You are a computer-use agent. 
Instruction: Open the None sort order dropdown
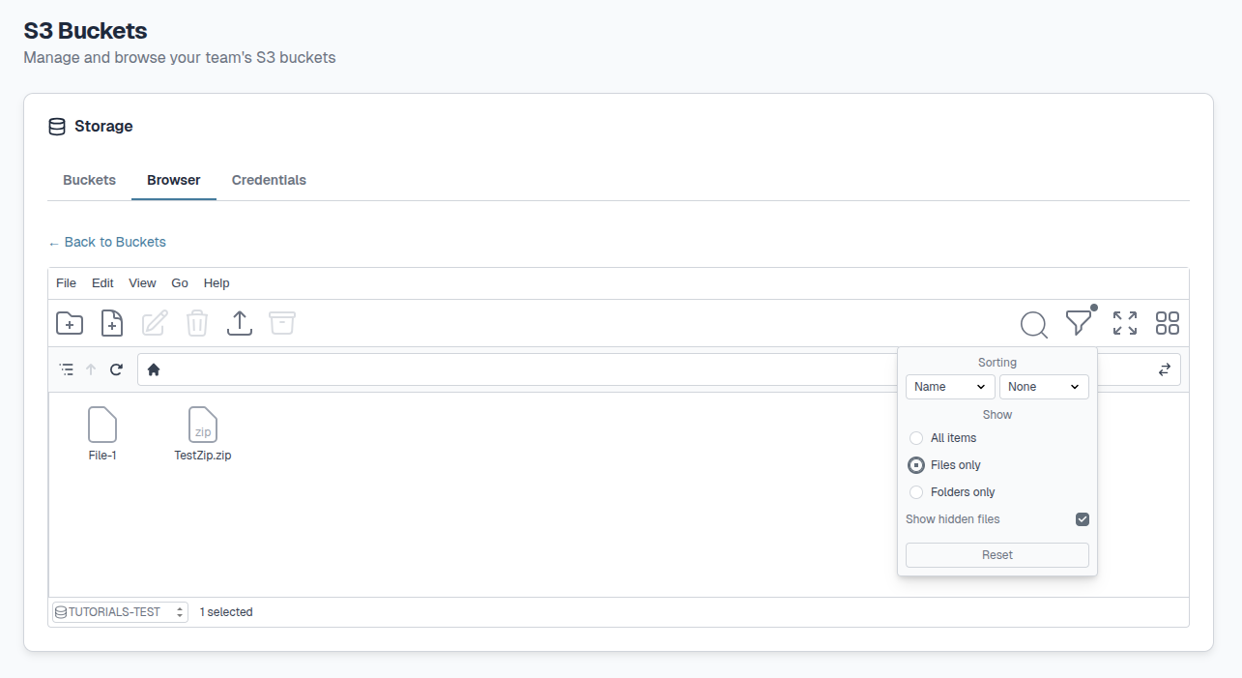[1044, 387]
